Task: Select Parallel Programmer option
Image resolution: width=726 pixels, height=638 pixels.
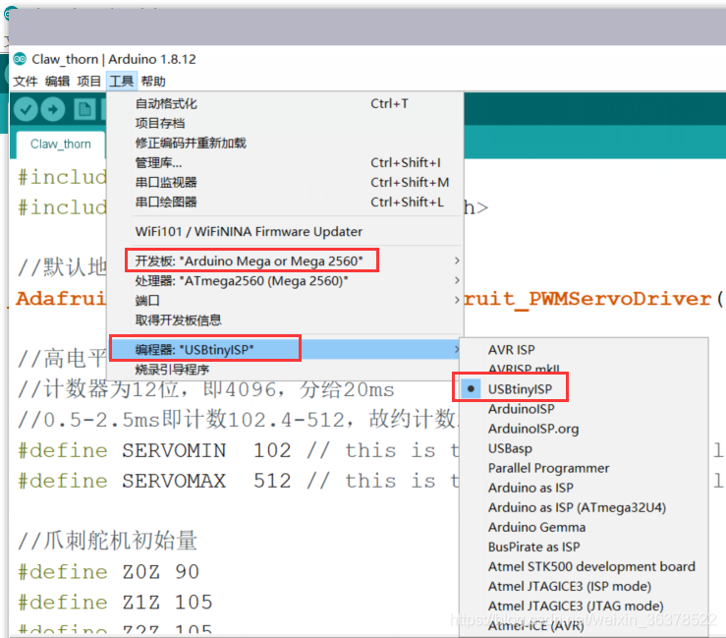Action: [x=584, y=468]
